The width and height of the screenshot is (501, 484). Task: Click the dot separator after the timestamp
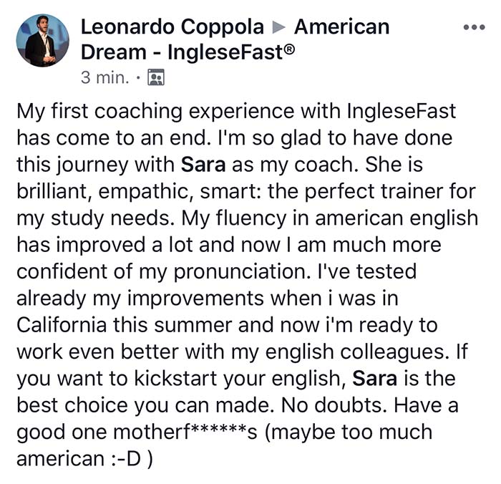(x=137, y=77)
